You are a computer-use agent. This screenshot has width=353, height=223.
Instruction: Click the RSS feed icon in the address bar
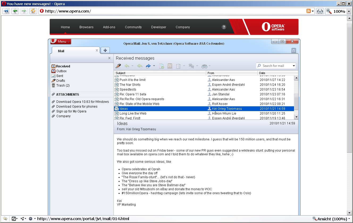click(308, 11)
